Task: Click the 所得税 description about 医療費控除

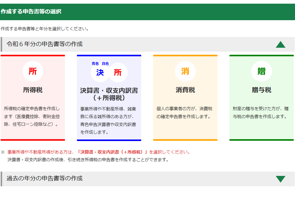Action: (x=32, y=117)
